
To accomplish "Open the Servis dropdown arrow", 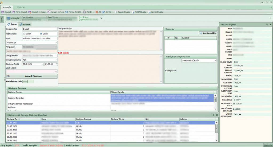I will pyautogui.click(x=112, y=12).
